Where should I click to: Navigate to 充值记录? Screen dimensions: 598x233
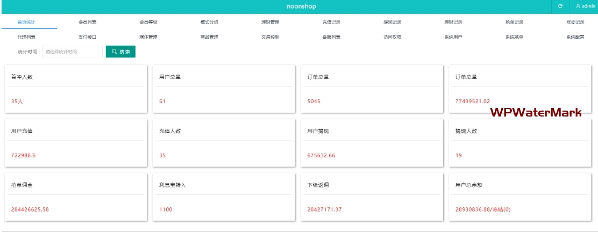[331, 22]
